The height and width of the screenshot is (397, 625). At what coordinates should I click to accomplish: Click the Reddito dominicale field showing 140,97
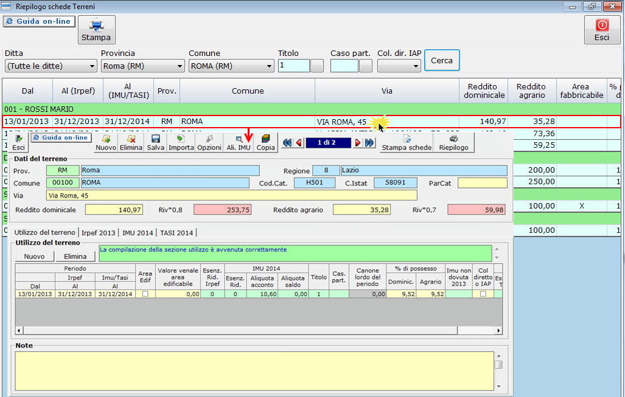click(x=114, y=210)
